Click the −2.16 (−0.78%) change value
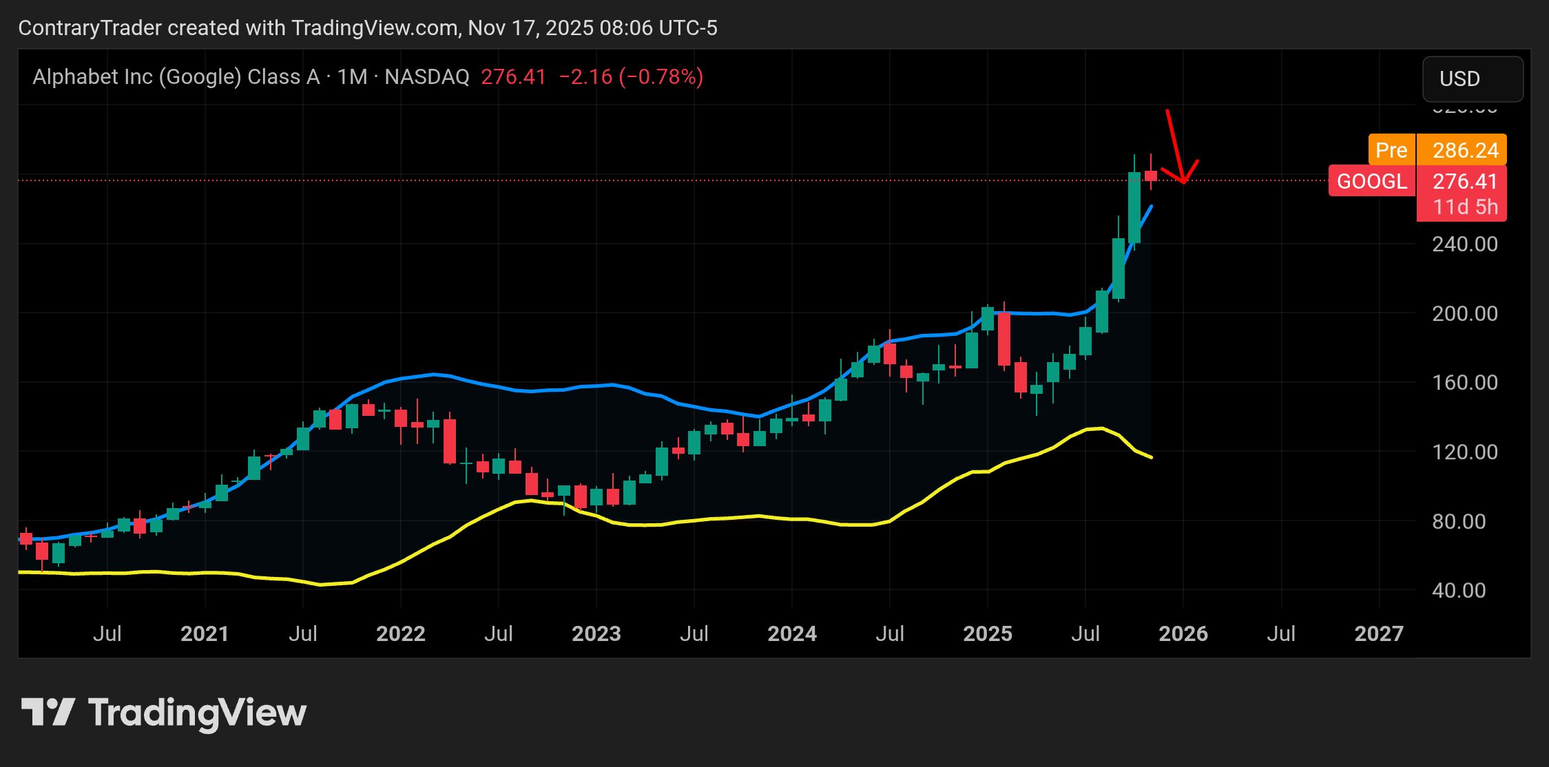The width and height of the screenshot is (1549, 767). tap(631, 76)
